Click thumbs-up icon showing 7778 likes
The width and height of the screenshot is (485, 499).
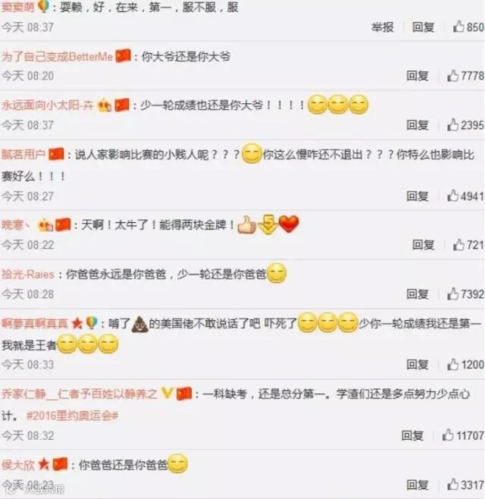click(x=452, y=75)
